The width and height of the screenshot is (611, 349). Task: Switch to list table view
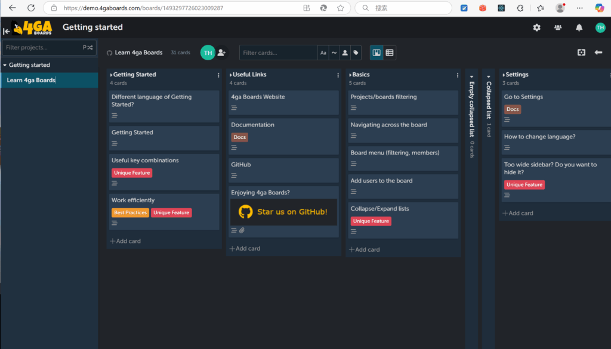389,52
